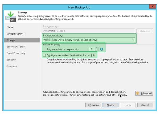Increase restore points with the up arrow
Screen dimensions: 160x114
(x=96, y=48)
